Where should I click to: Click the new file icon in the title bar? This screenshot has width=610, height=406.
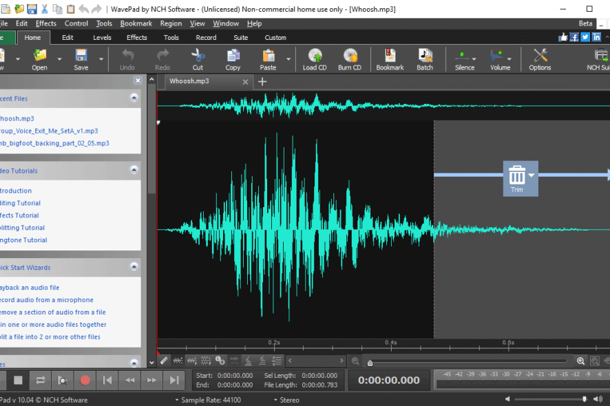click(6, 8)
